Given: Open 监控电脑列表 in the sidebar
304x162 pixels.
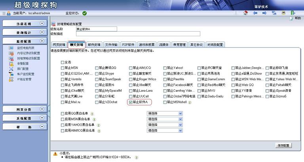Looking at the screenshot, I should [x=25, y=48].
